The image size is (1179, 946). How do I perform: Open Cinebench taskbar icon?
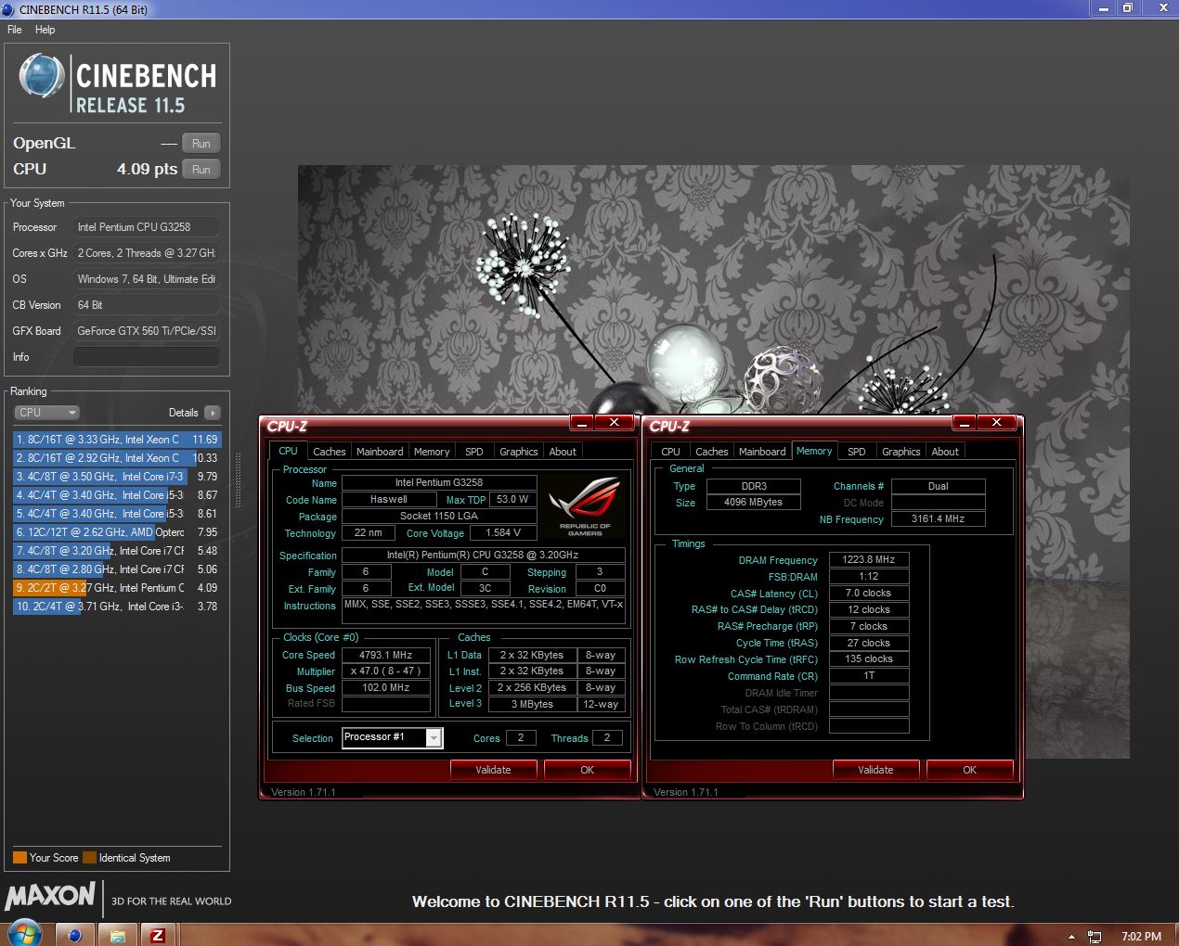point(75,935)
